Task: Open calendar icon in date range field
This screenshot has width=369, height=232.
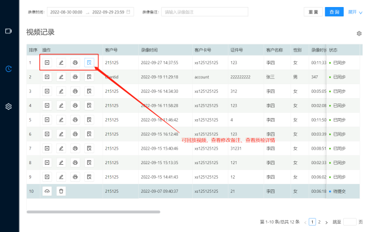Action: tap(128, 12)
